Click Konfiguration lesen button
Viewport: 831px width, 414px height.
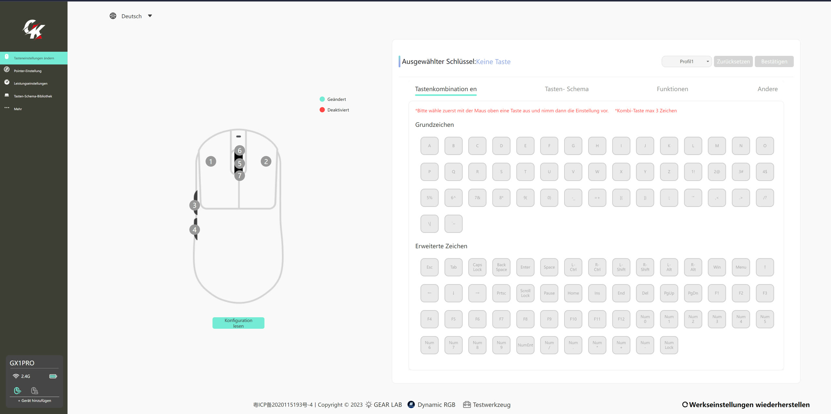[238, 323]
